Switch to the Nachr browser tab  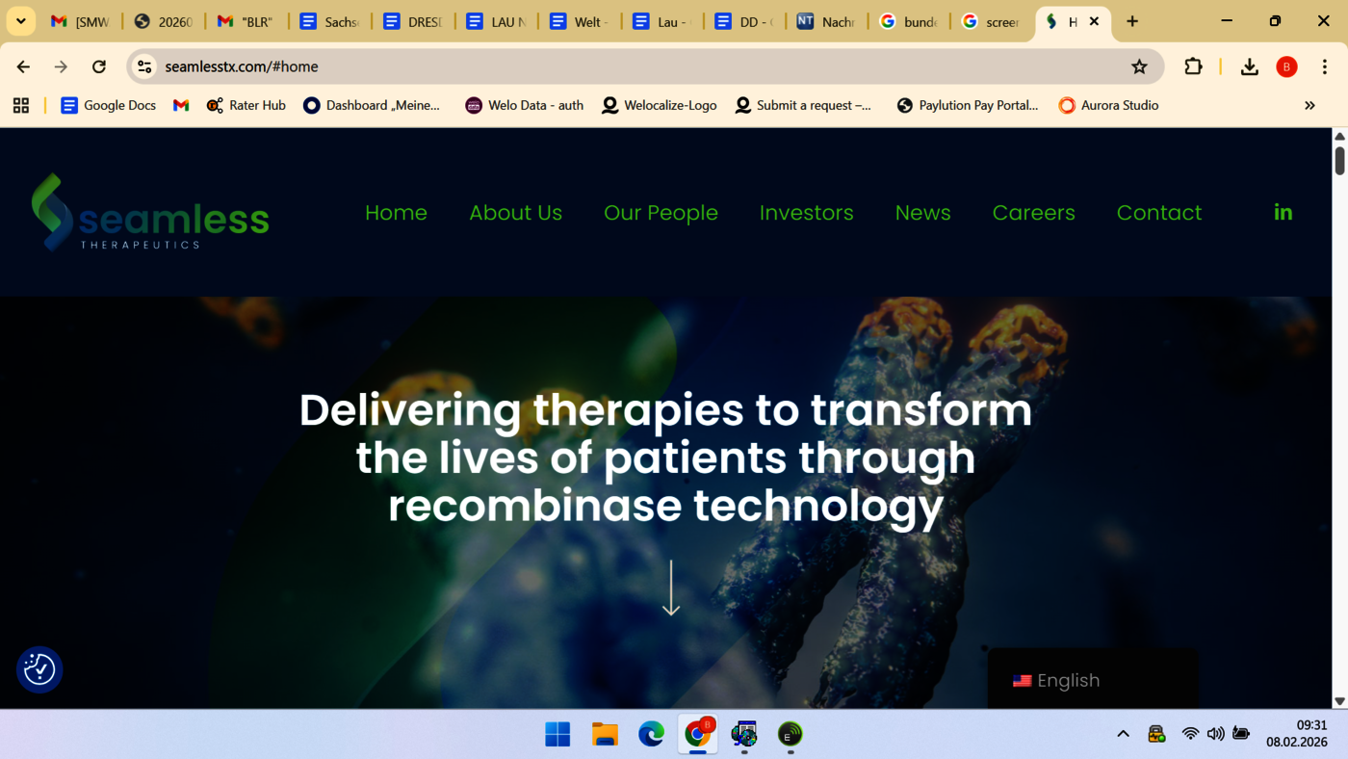click(825, 21)
